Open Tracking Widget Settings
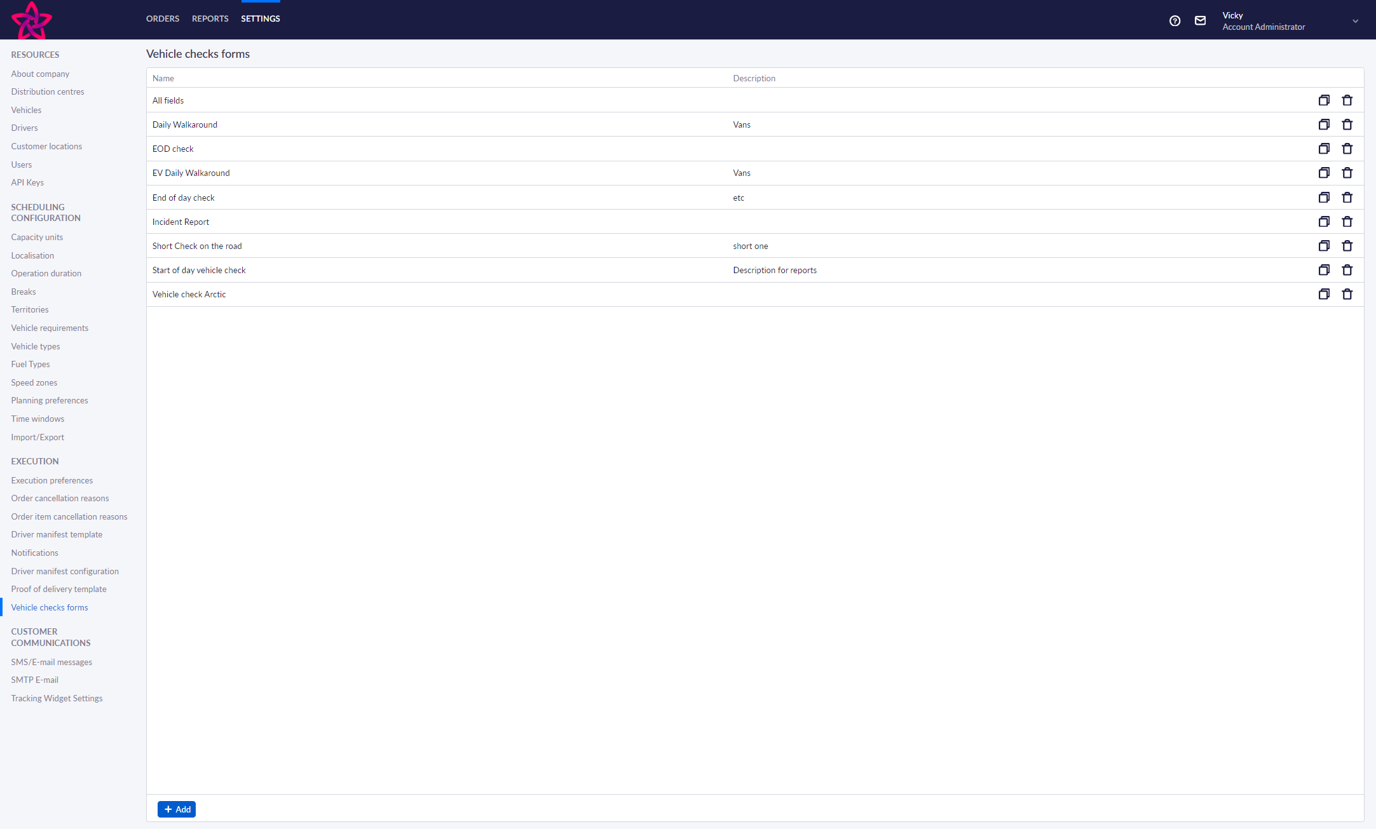 pyautogui.click(x=57, y=698)
